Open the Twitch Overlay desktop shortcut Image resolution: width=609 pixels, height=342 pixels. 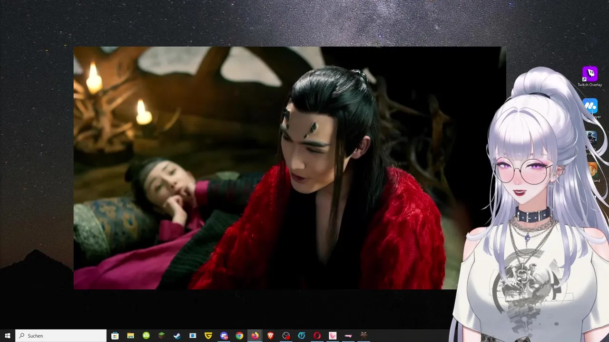click(x=590, y=77)
